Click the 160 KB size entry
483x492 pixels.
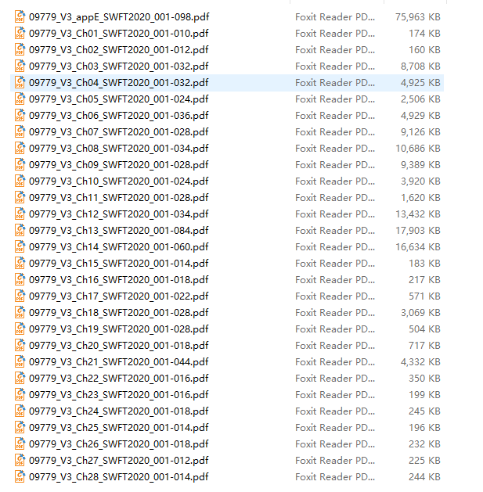coord(424,50)
